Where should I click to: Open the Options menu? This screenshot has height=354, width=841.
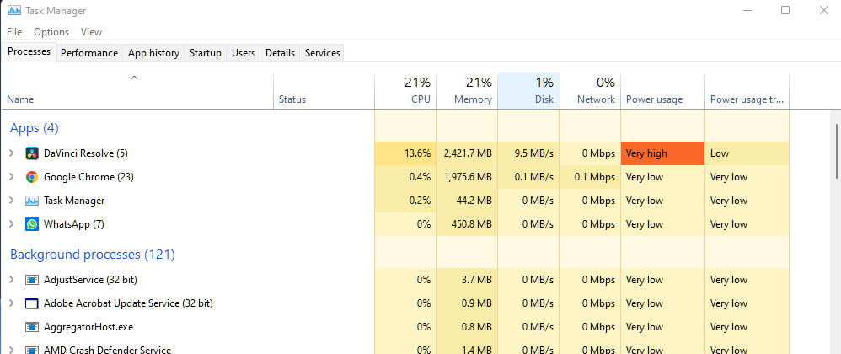51,32
